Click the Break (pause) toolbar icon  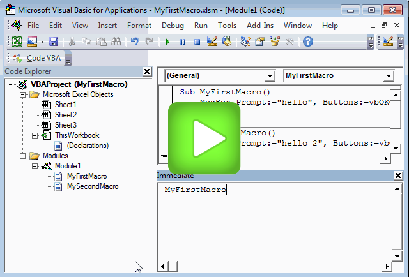182,41
